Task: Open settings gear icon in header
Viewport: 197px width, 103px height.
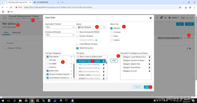Action: click(165, 18)
